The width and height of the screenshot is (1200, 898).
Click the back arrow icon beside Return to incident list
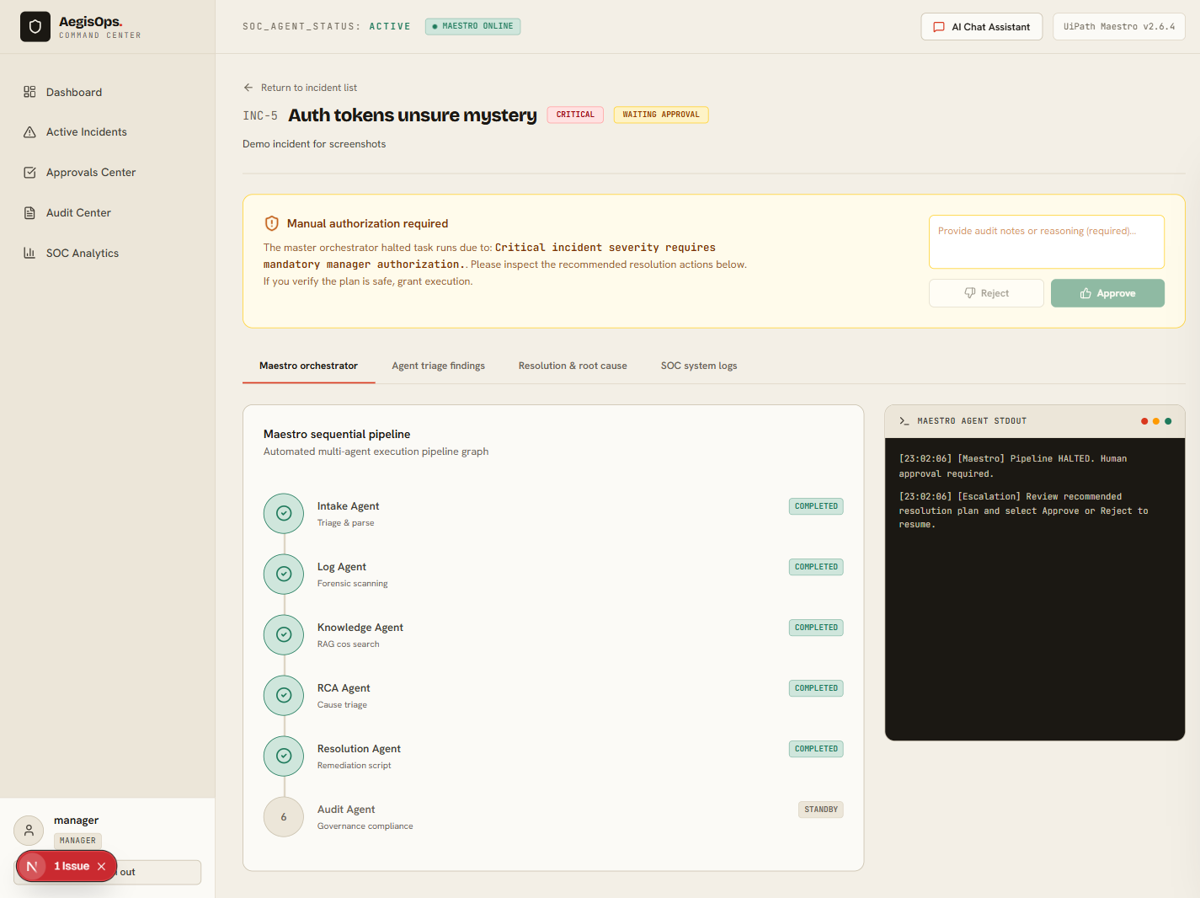(248, 88)
